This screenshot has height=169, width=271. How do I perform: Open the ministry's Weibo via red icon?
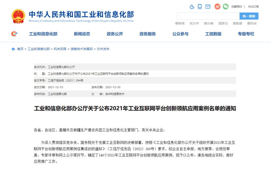(x=217, y=7)
